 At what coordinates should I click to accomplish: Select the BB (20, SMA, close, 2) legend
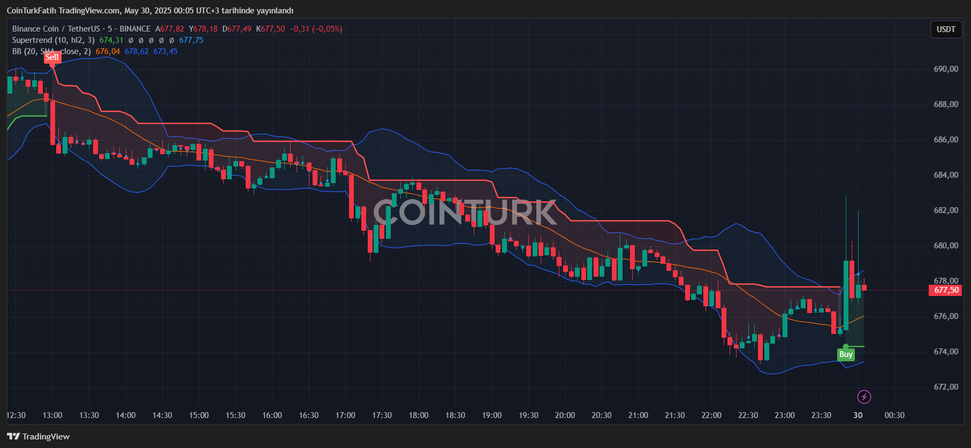coord(51,51)
